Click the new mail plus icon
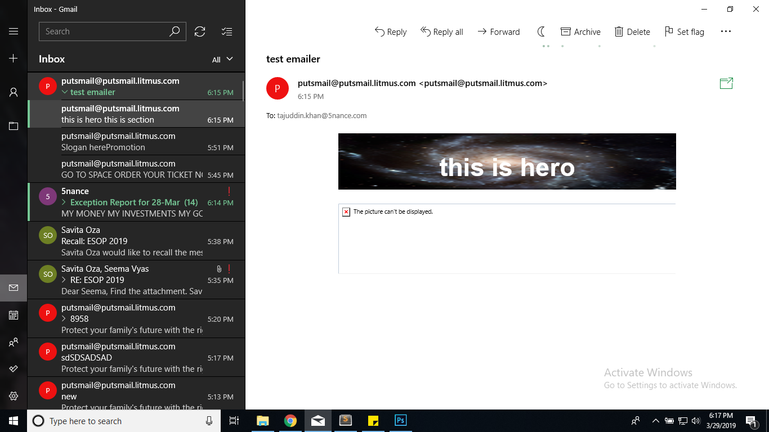 (14, 58)
